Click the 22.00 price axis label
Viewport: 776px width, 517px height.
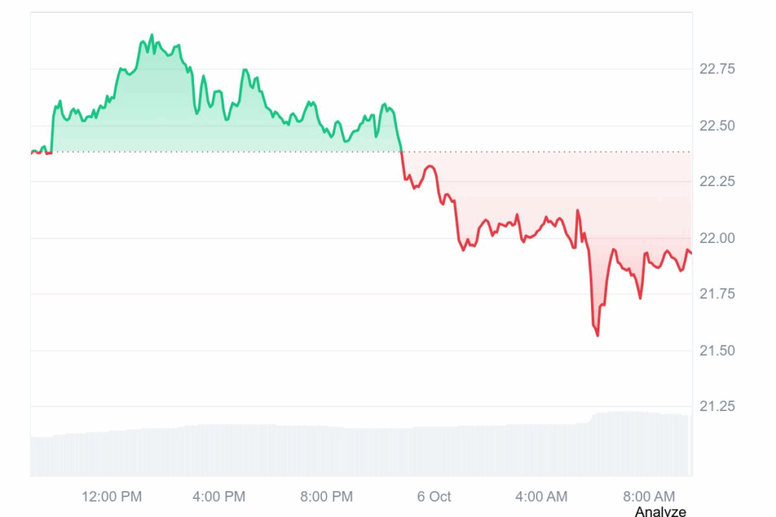pos(717,238)
